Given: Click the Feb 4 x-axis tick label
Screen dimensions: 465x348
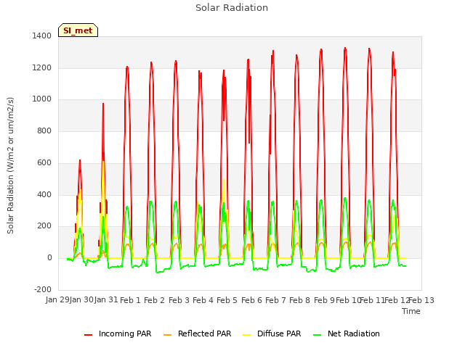Looking at the screenshot, I should tap(203, 300).
